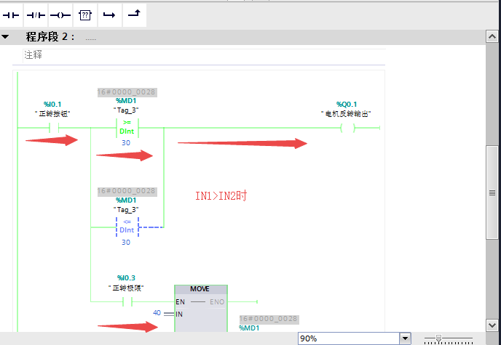Image resolution: width=501 pixels, height=345 pixels.
Task: Click the value 40 on MOVE input
Action: point(157,313)
